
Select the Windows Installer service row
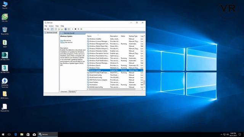(115, 39)
